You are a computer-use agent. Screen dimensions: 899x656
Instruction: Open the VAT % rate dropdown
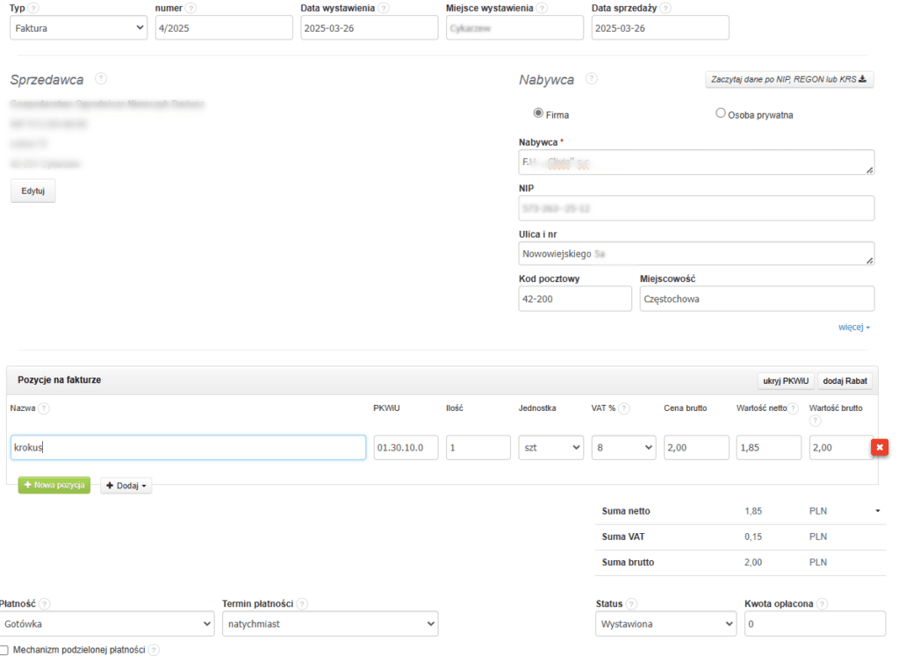(x=623, y=448)
